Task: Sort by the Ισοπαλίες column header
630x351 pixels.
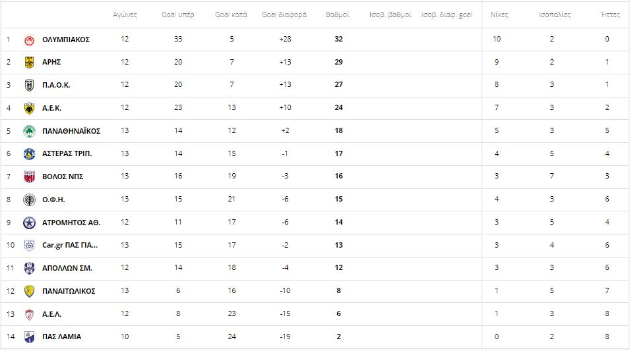Action: 555,15
